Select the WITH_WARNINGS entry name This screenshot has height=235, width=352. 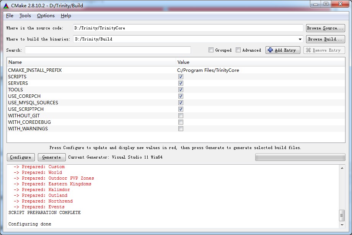(x=28, y=129)
